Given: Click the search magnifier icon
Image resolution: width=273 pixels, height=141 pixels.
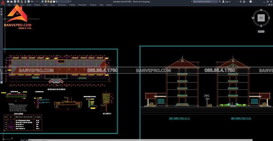Looking at the screenshot, I should coord(220,2).
